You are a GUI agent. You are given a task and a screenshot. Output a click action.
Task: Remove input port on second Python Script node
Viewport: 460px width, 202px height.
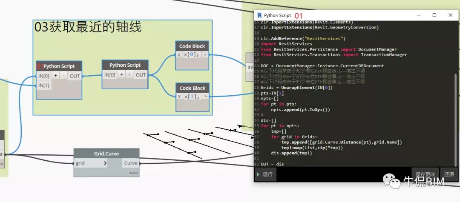[129, 75]
